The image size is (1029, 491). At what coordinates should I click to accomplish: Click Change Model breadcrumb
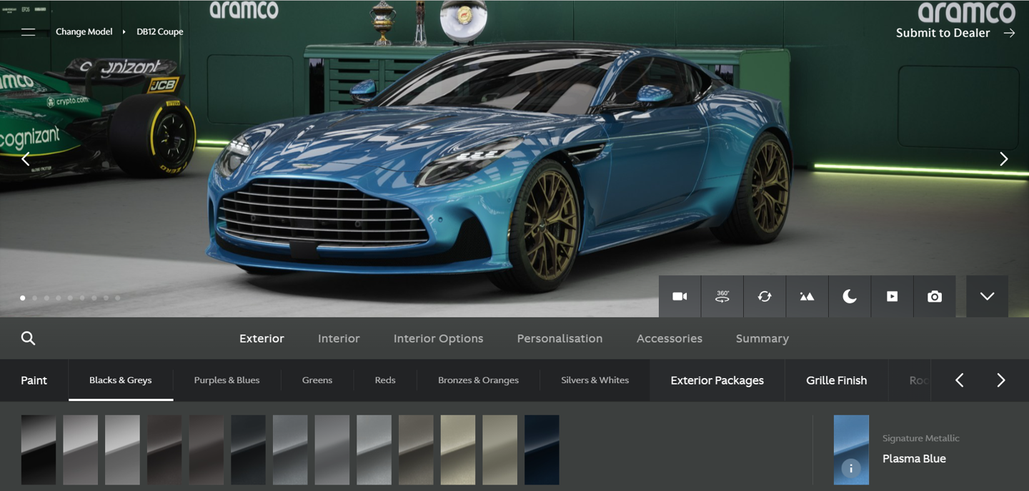pos(84,31)
